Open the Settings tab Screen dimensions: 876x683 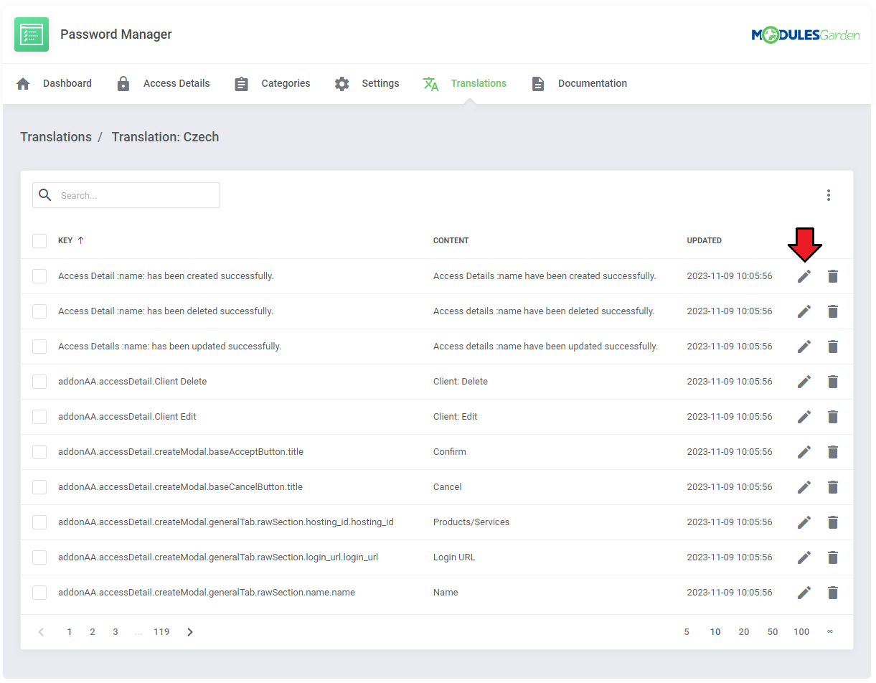click(367, 84)
